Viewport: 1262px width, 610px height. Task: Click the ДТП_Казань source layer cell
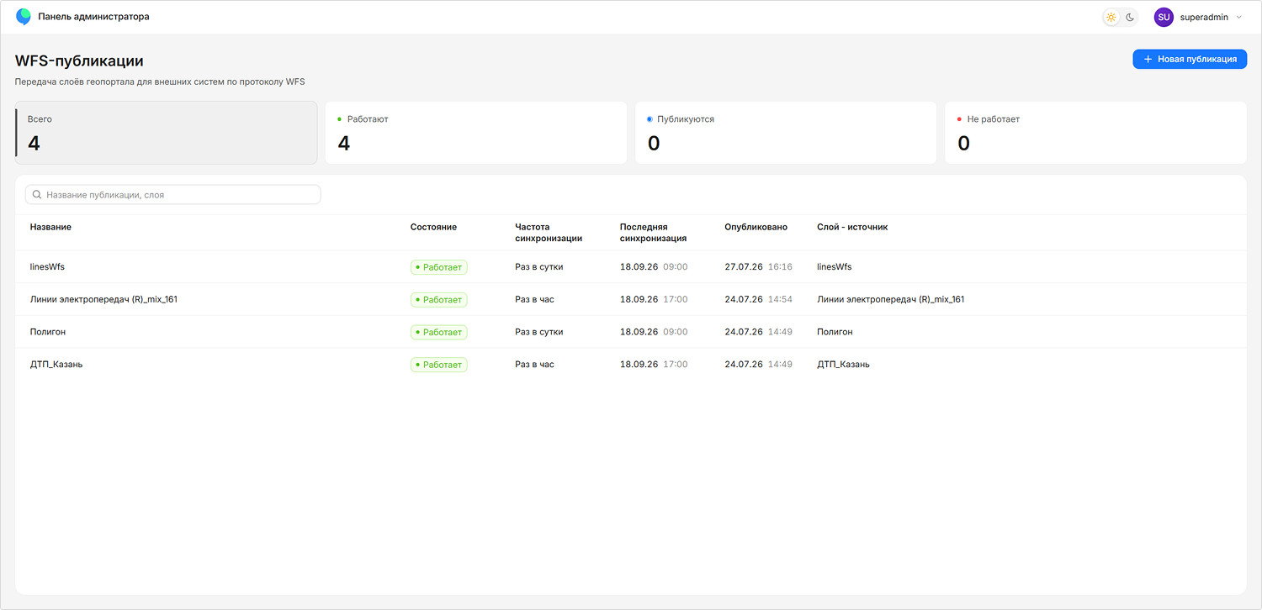click(x=843, y=365)
